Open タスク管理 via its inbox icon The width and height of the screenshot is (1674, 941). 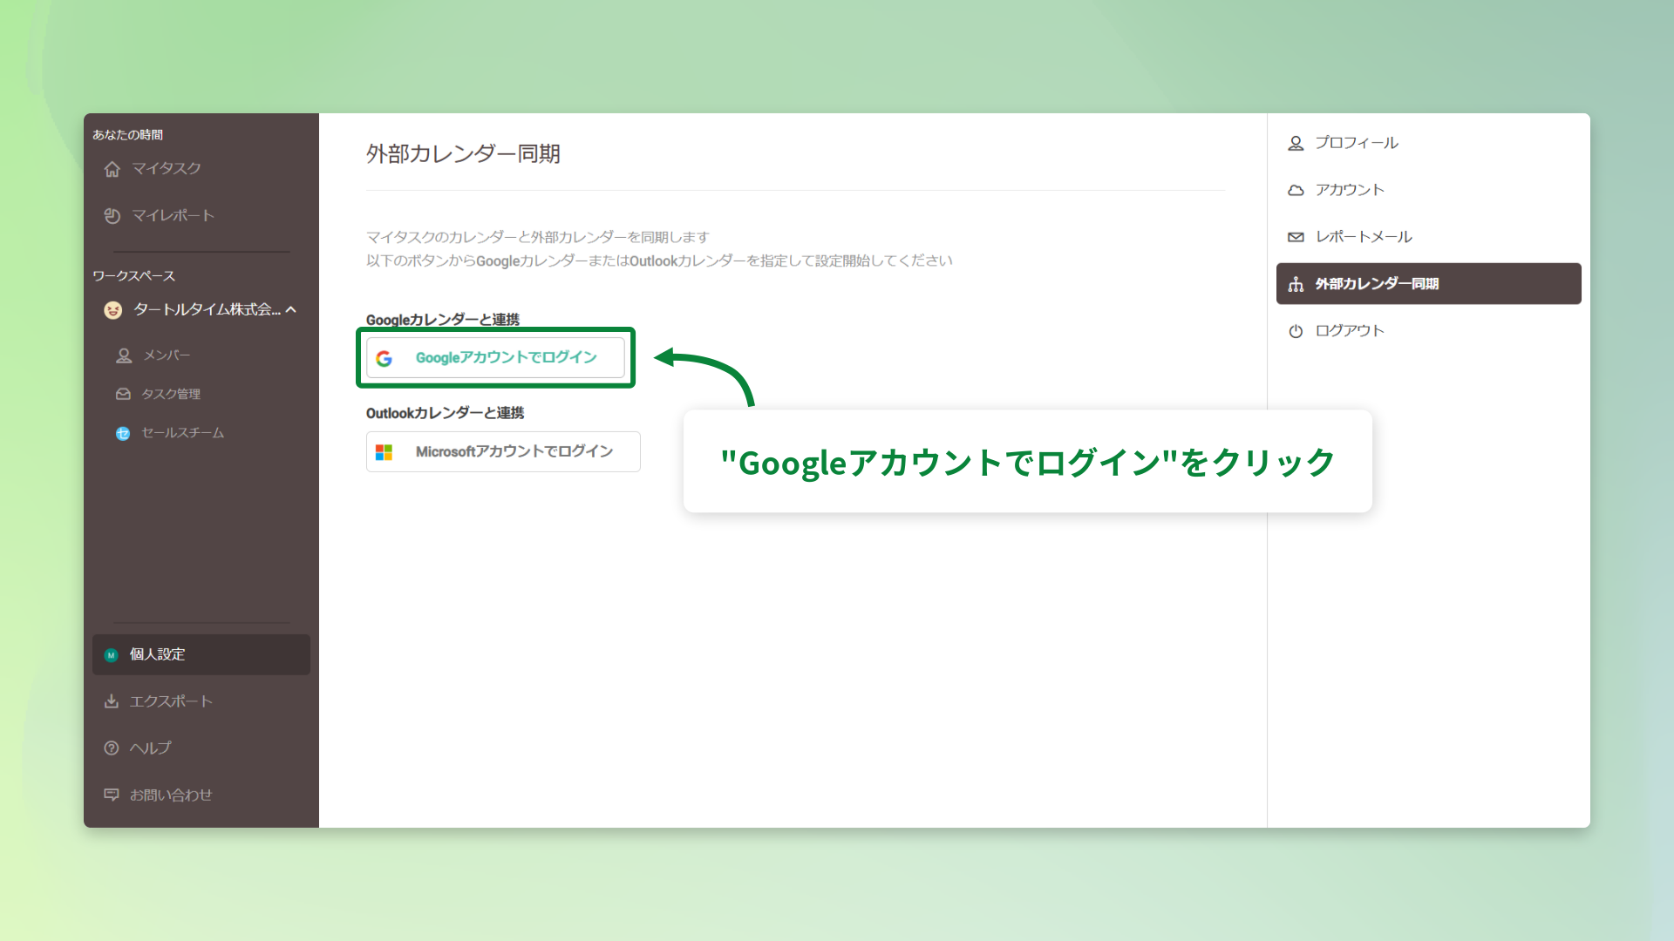(123, 394)
